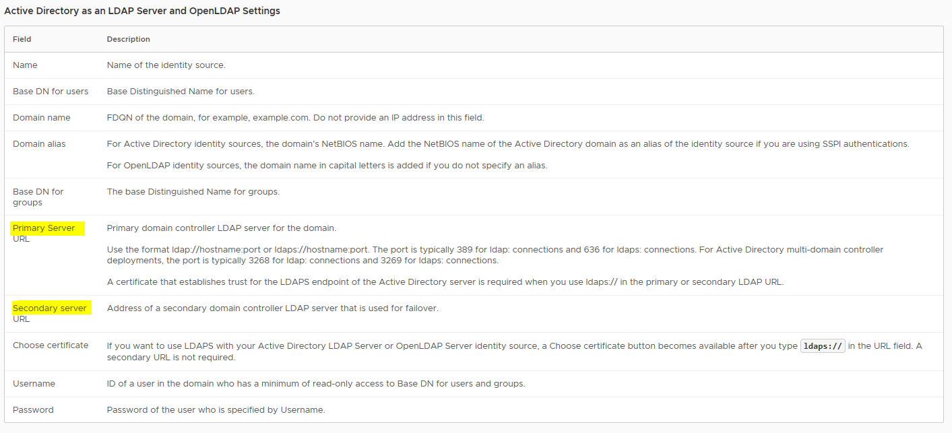Screen dimensions: 952x433
Task: Click the highlighted Primary Server URL label
Action: 44,233
